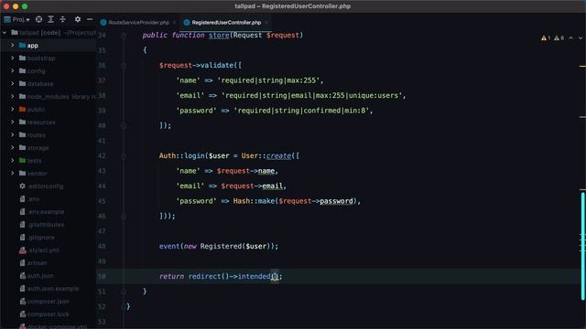The width and height of the screenshot is (586, 329).
Task: Click the Expand All toolbar icon
Action: (x=51, y=19)
